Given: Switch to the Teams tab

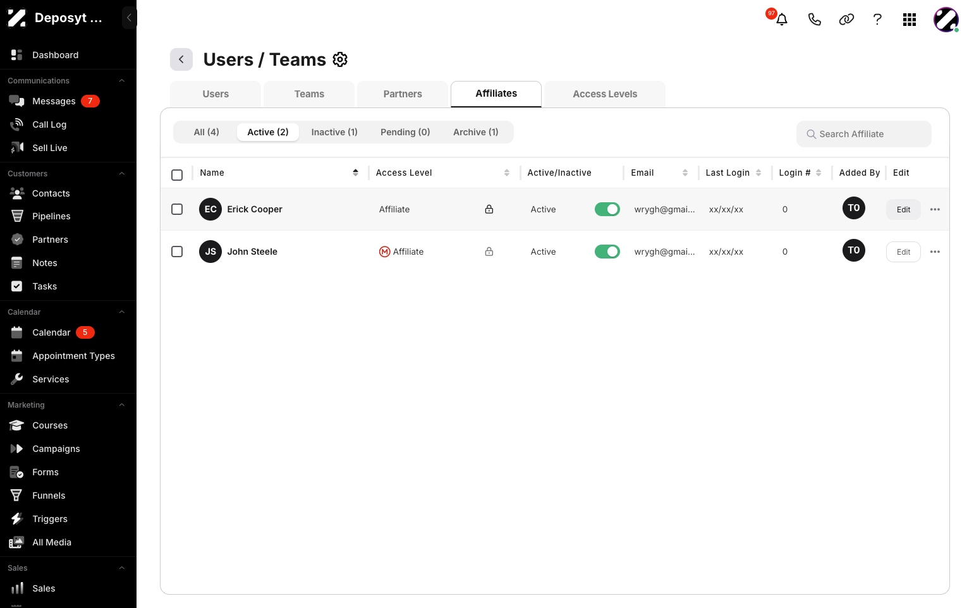Looking at the screenshot, I should [309, 94].
